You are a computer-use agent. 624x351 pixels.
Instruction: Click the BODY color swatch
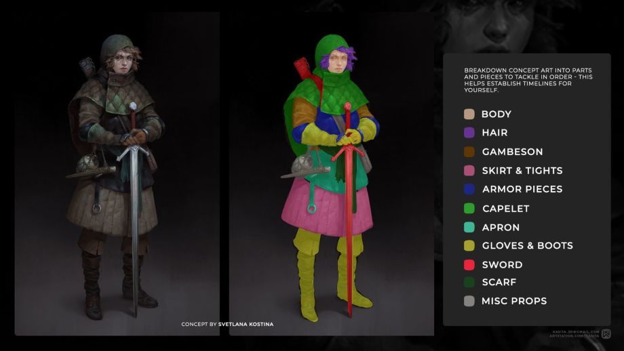tap(469, 114)
